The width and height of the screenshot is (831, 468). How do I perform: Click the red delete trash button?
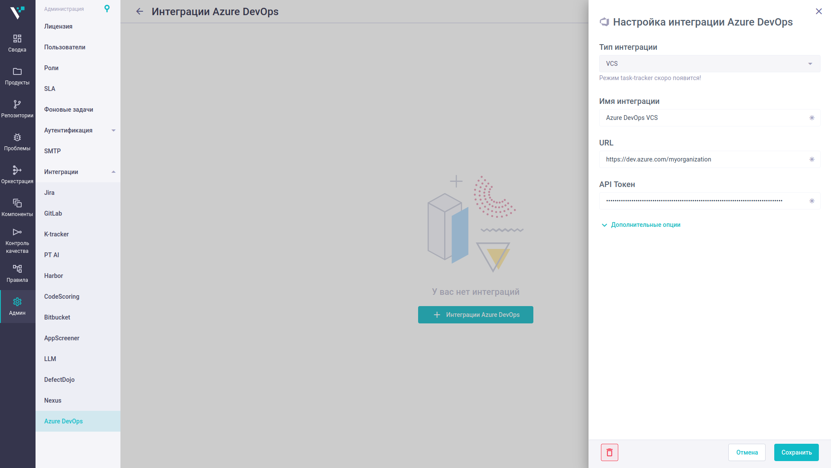[609, 452]
